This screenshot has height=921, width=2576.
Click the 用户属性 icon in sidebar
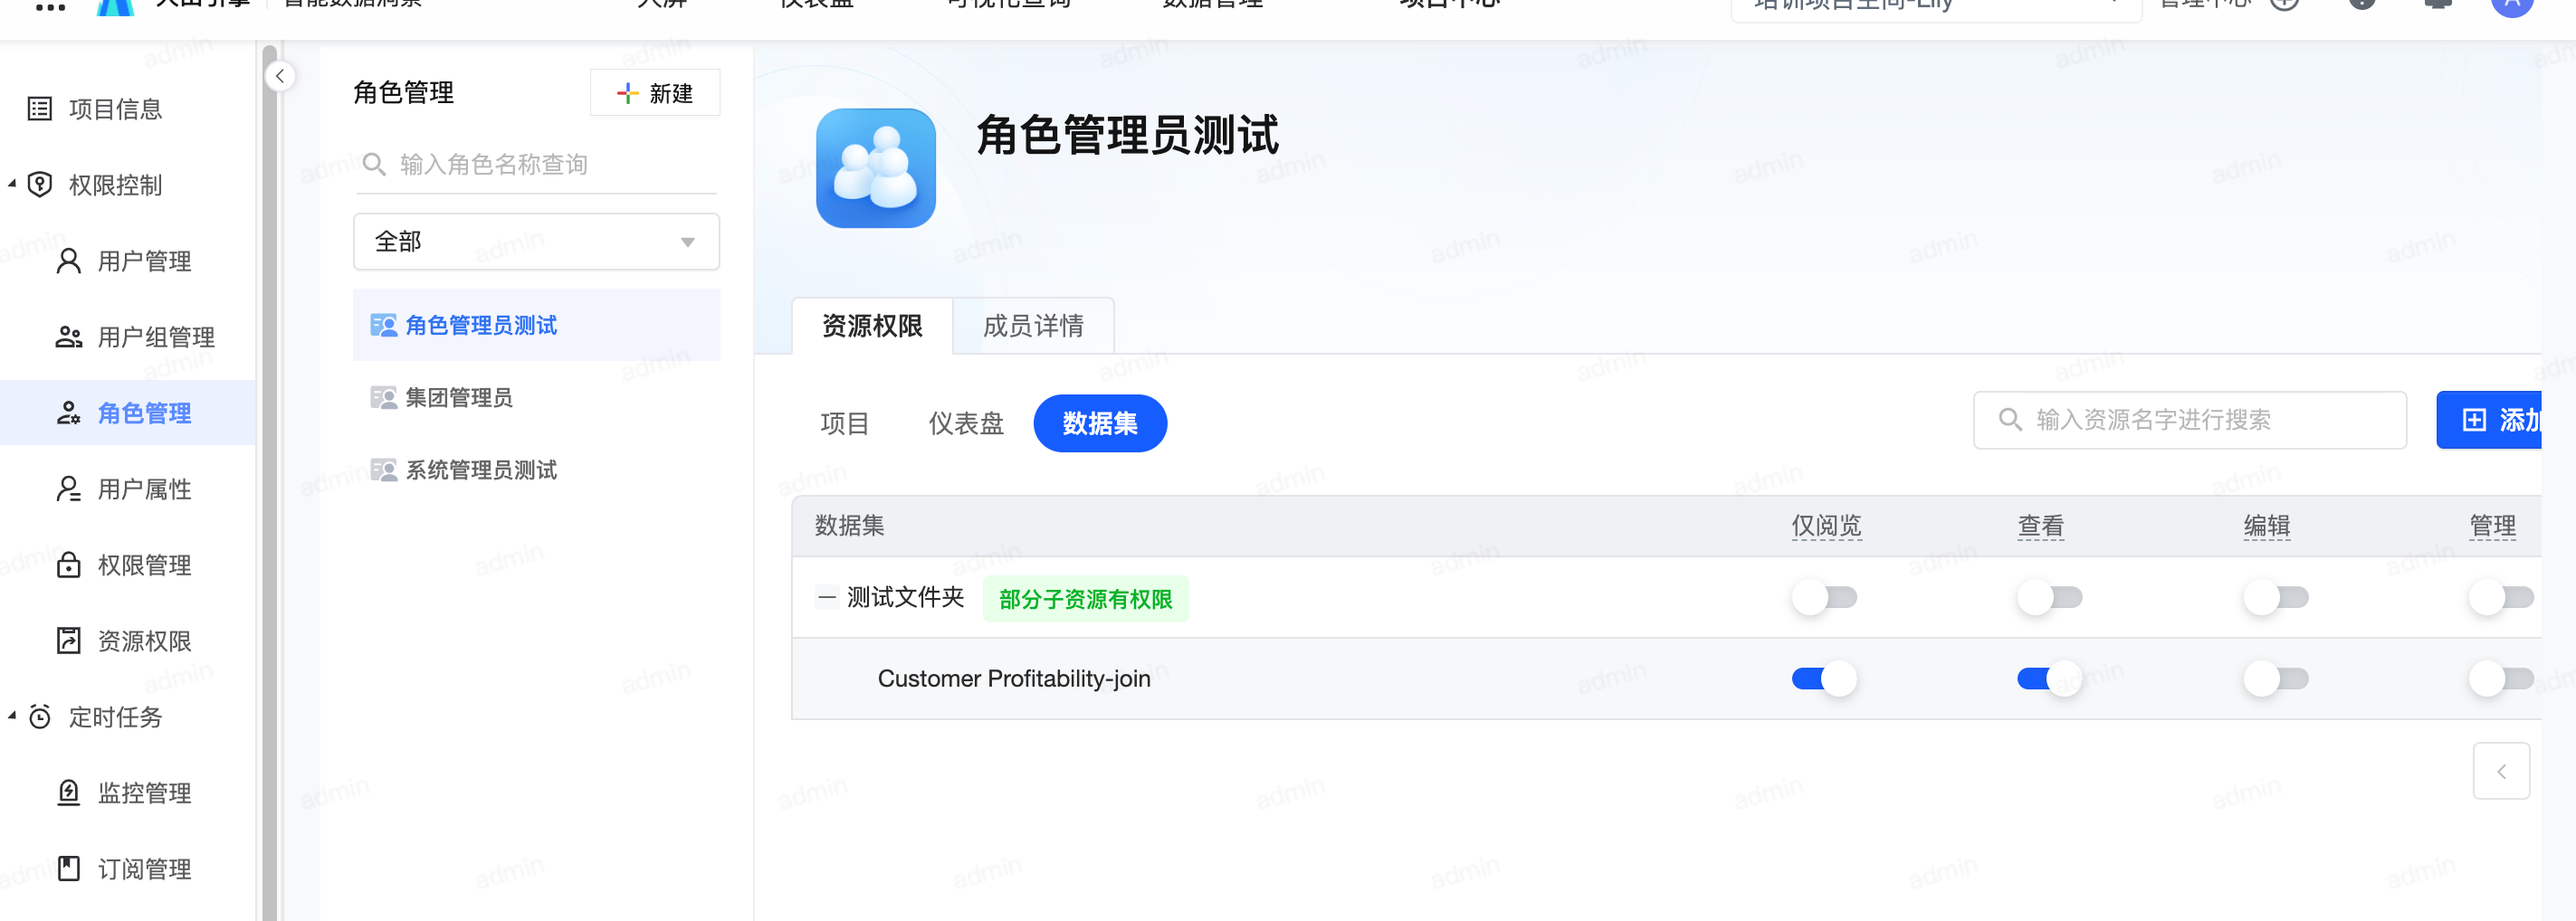pos(68,489)
